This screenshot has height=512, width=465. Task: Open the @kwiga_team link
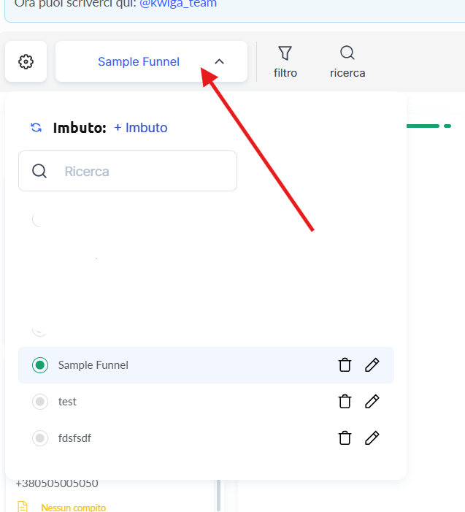pos(178,4)
